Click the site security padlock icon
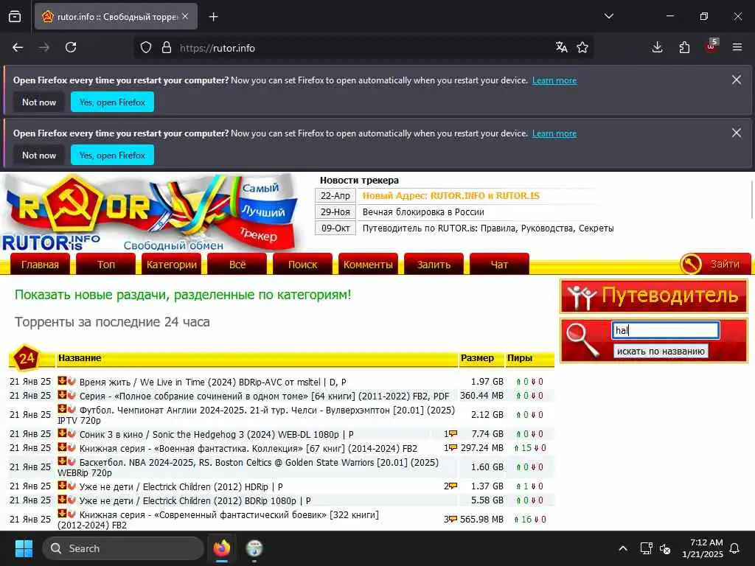Viewport: 755px width, 566px height. tap(167, 48)
